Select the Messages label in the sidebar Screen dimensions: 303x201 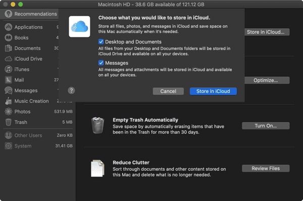(x=26, y=90)
